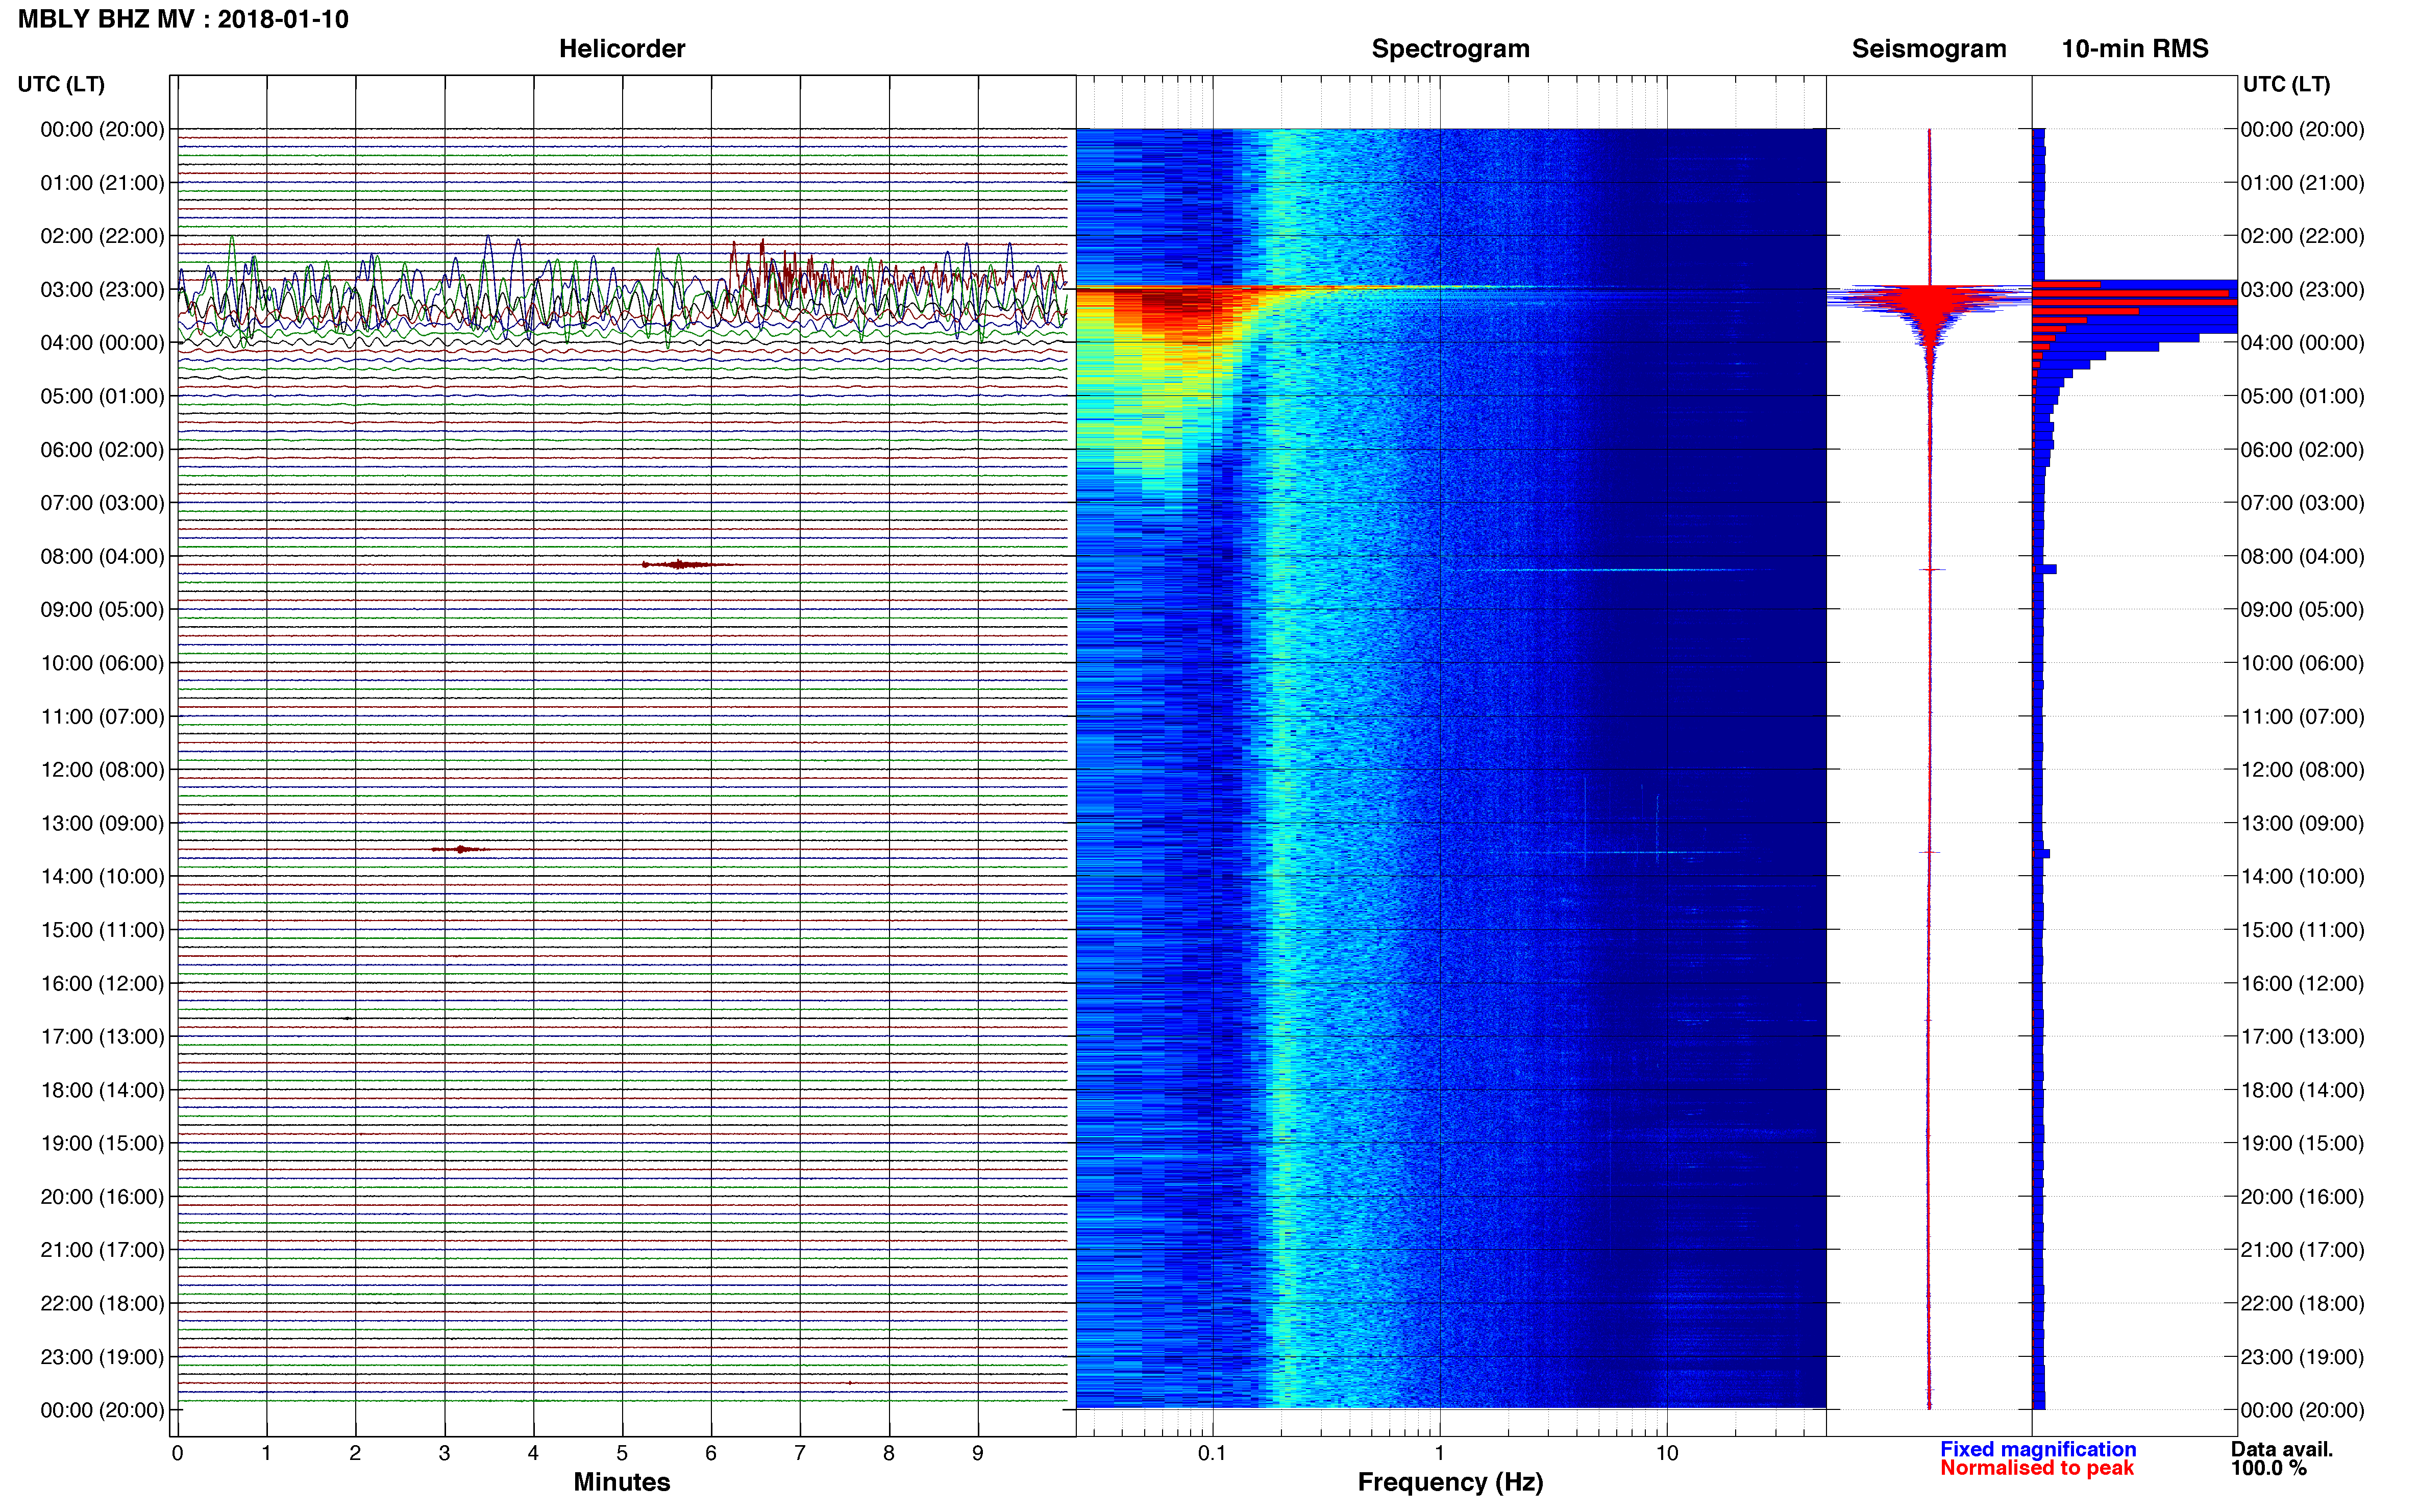Viewport: 2419px width, 1512px height.
Task: Select the '10-min RMS' panel heading
Action: coord(2134,49)
